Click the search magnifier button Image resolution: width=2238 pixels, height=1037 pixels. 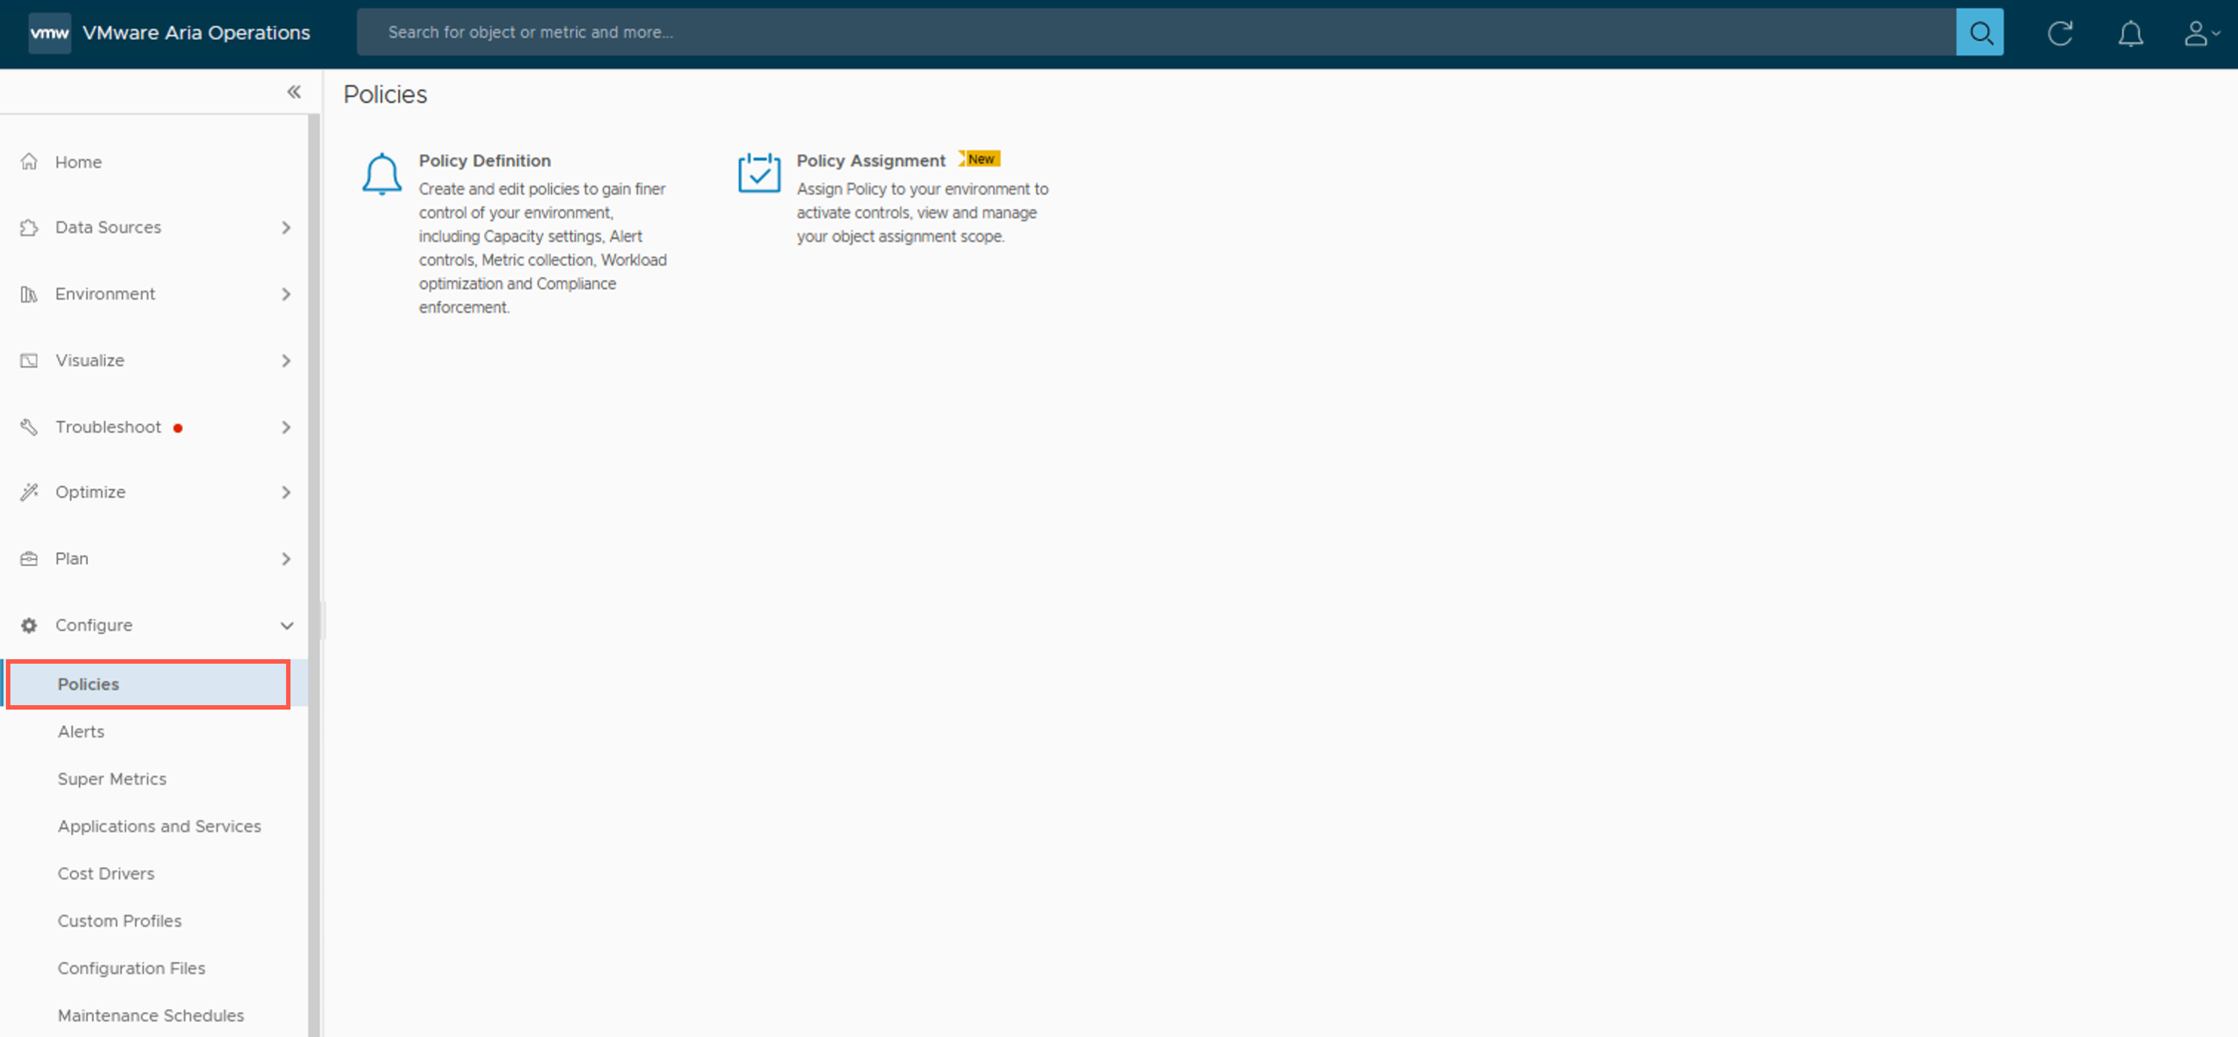coord(1979,33)
